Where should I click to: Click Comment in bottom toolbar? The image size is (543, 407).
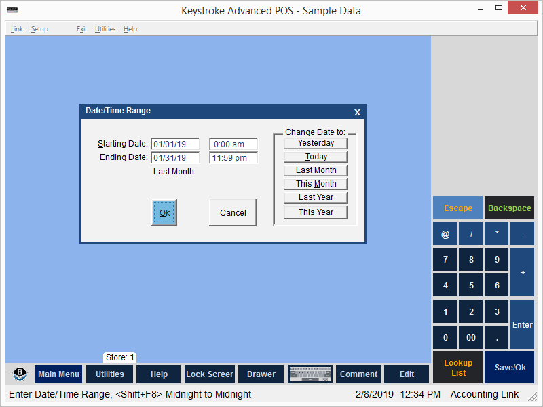358,374
